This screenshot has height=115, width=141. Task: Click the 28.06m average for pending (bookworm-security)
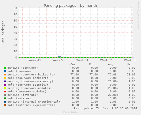pyautogui.click(x=113, y=81)
